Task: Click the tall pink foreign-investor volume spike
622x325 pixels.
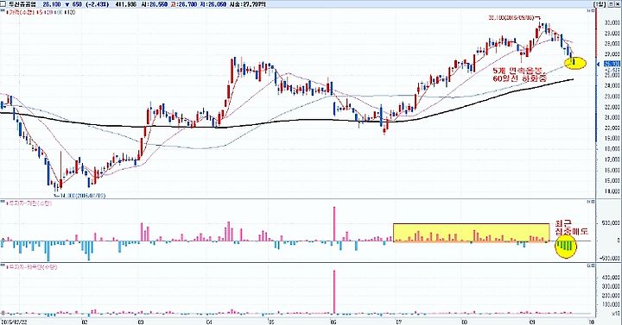Action: click(334, 291)
